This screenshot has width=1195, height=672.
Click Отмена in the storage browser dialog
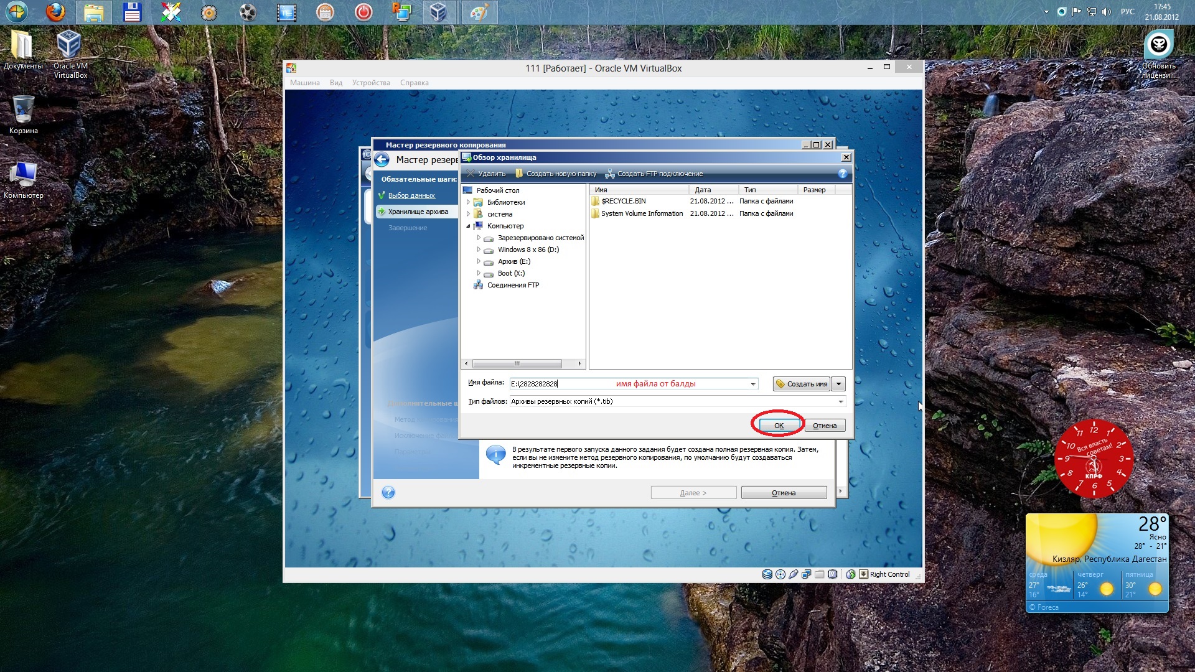(825, 426)
